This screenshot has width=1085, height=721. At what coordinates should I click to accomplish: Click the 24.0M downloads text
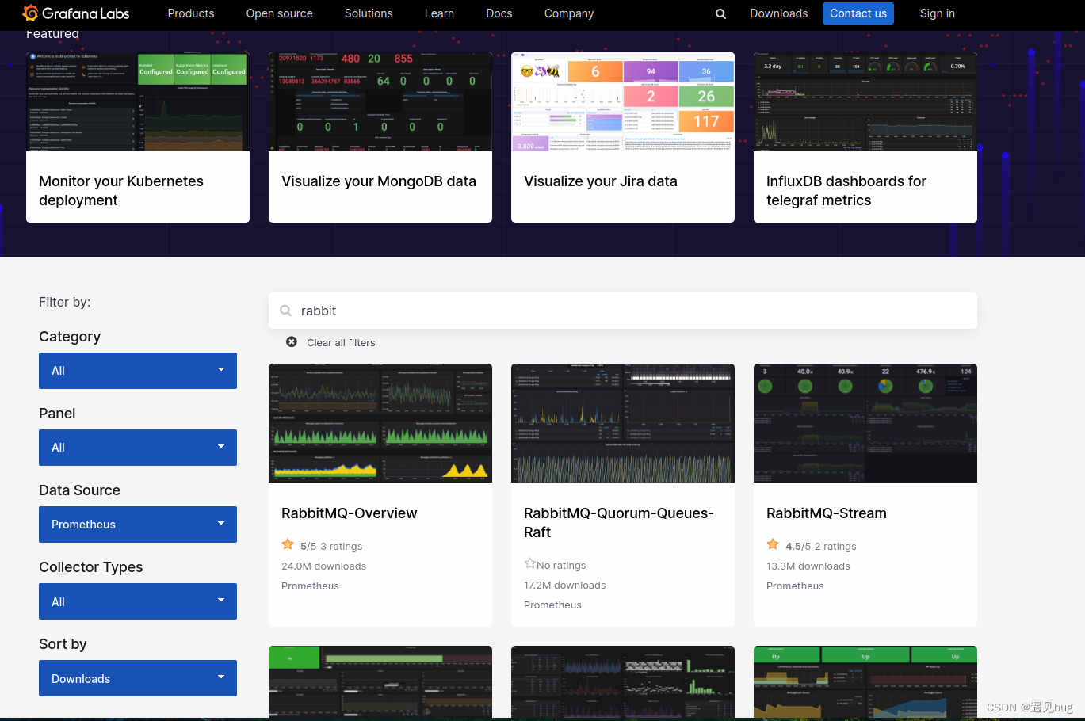click(324, 566)
